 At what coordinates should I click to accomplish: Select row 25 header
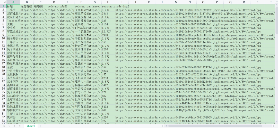click(3, 92)
